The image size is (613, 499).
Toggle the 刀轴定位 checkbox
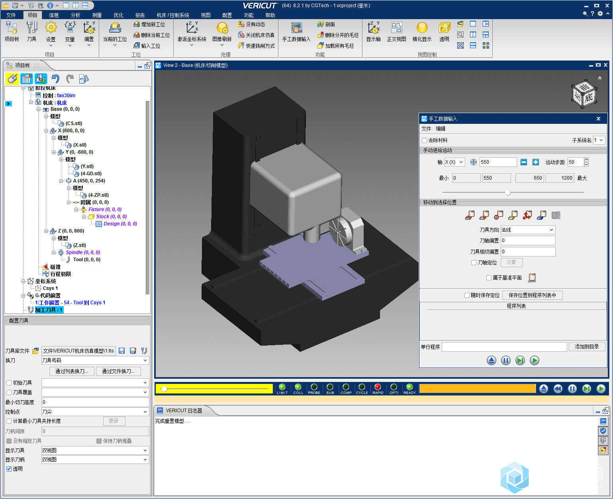tap(474, 262)
